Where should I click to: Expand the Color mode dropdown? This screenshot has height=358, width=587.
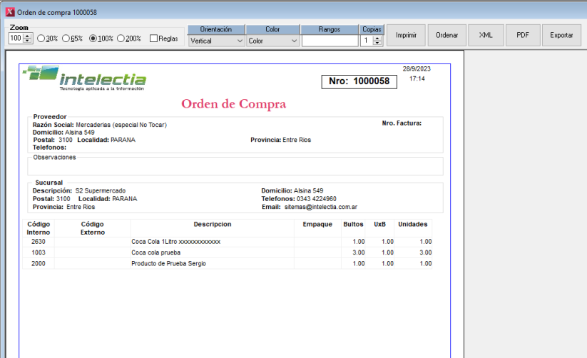(x=272, y=41)
